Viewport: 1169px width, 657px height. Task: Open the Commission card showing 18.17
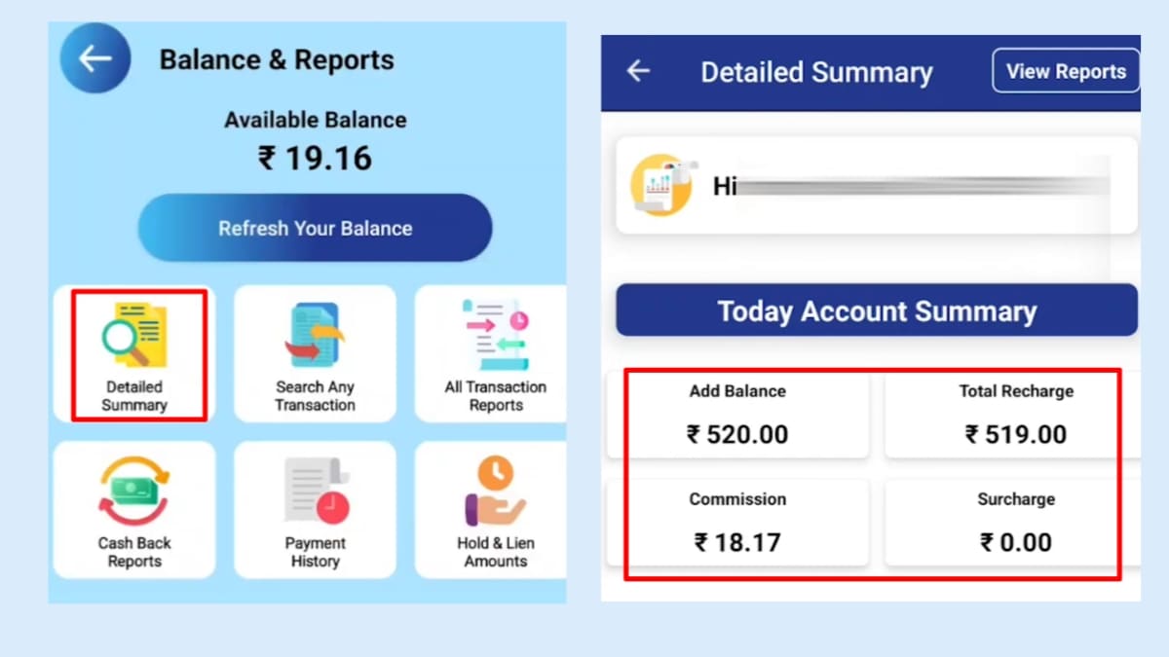pyautogui.click(x=737, y=521)
